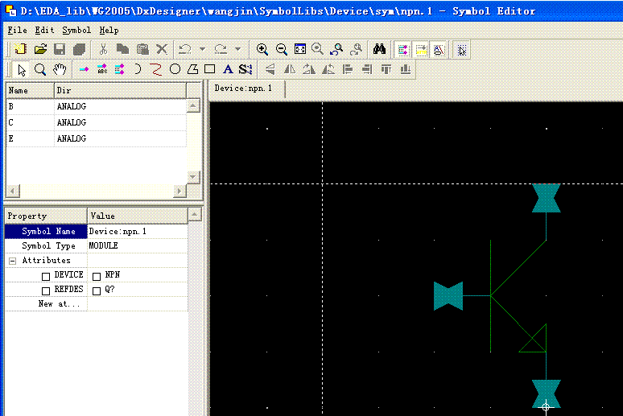Select the Text A tool
Screen dimensions: 623x416
coord(228,69)
